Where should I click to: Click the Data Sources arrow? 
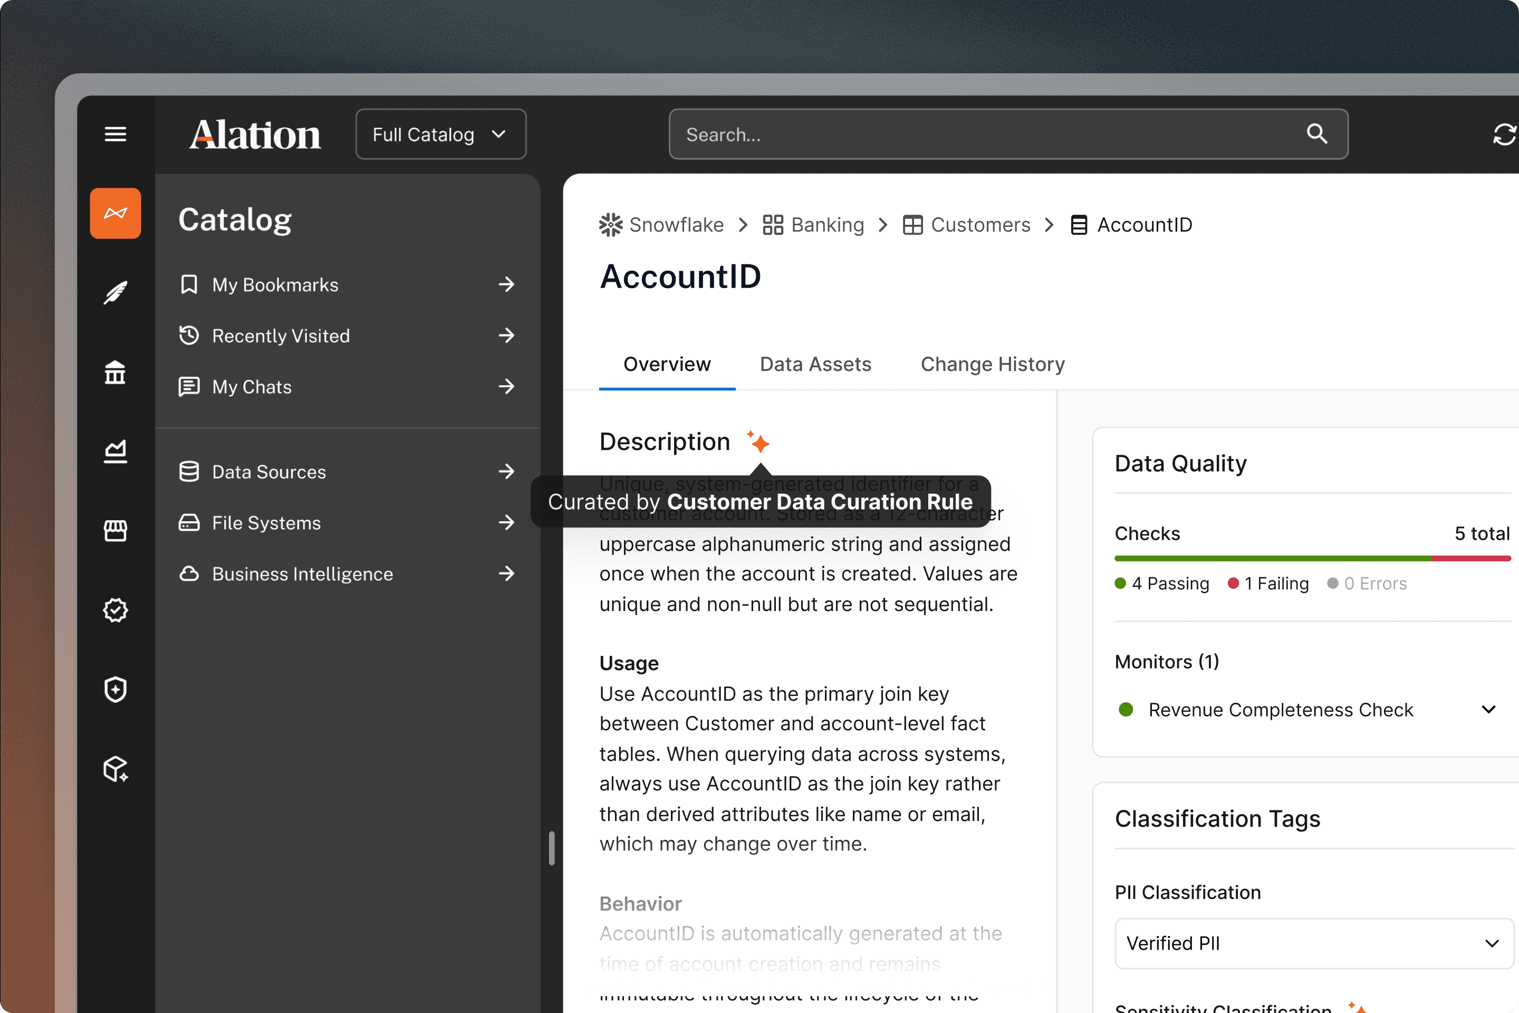tap(507, 472)
